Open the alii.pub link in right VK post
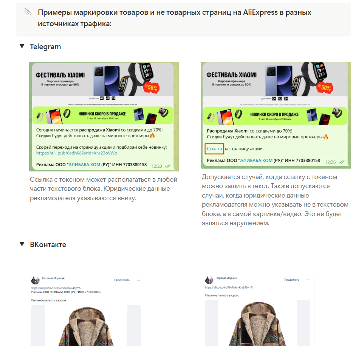The image size is (356, 346). point(229,287)
